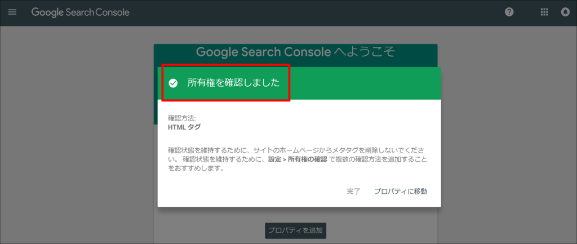
Task: Click the 確認方法: label
Action: (182, 119)
